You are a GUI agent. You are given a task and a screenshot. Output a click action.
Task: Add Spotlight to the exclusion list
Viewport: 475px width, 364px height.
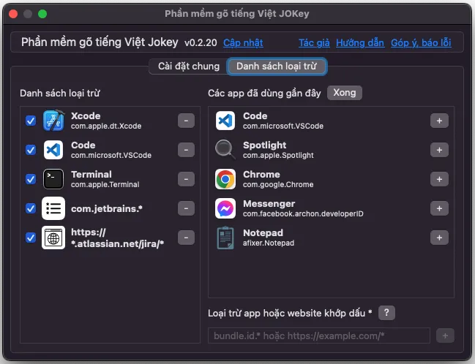(x=439, y=150)
